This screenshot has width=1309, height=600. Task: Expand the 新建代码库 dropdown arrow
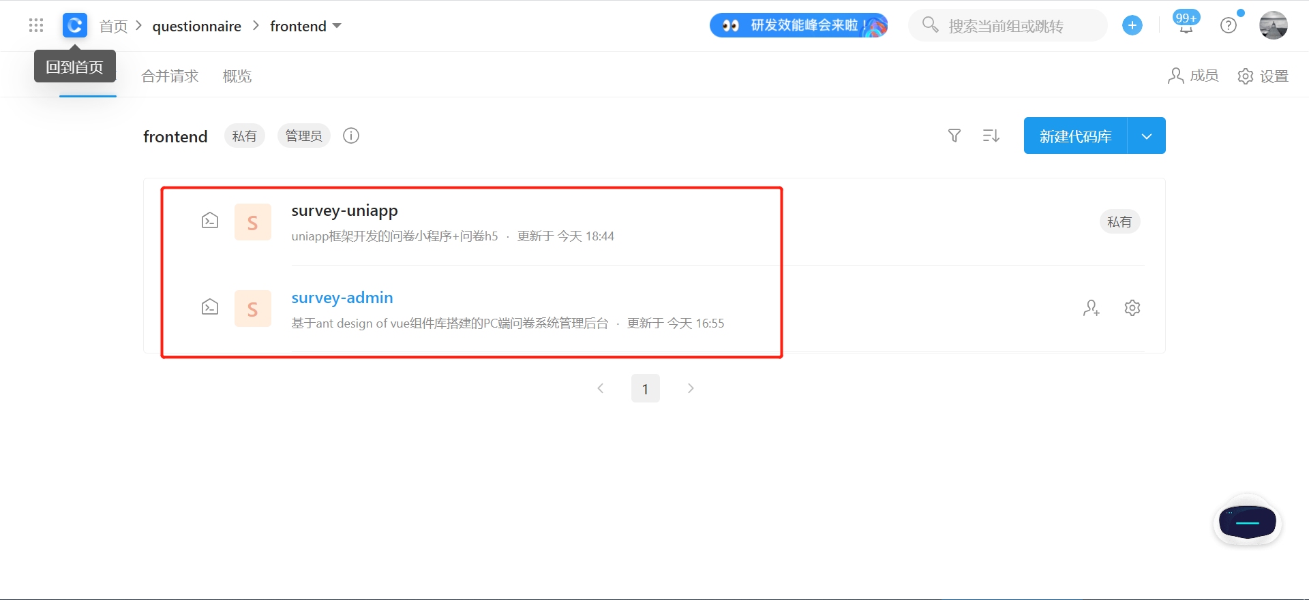pos(1147,136)
